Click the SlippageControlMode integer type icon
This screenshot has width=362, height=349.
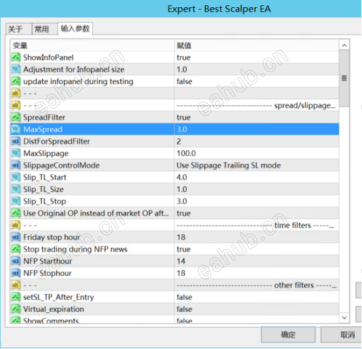pos(16,165)
